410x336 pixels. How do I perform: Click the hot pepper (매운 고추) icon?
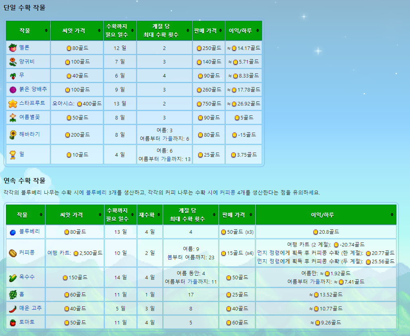point(12,309)
